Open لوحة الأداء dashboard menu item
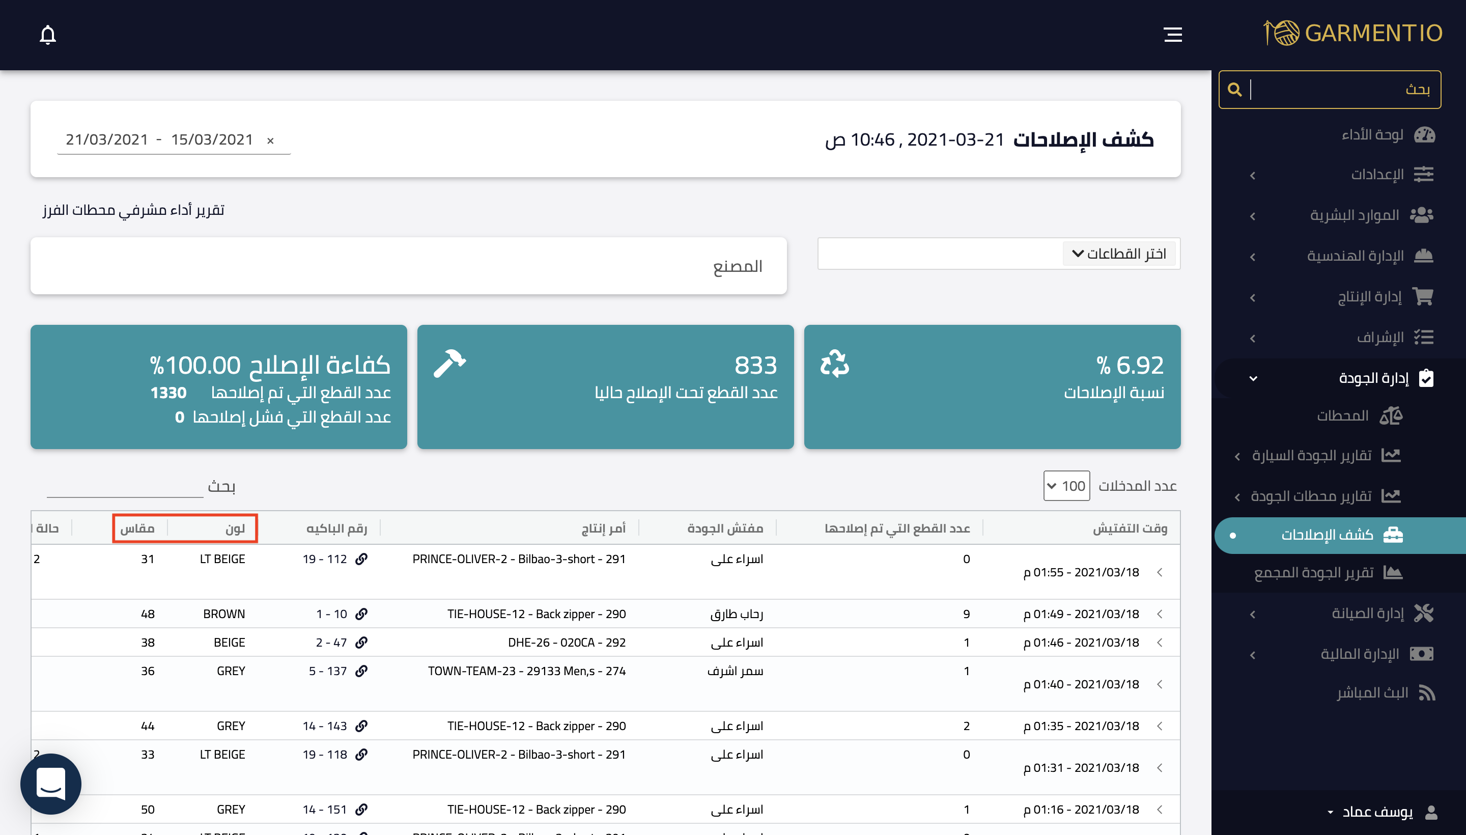Viewport: 1466px width, 835px height. (x=1388, y=135)
